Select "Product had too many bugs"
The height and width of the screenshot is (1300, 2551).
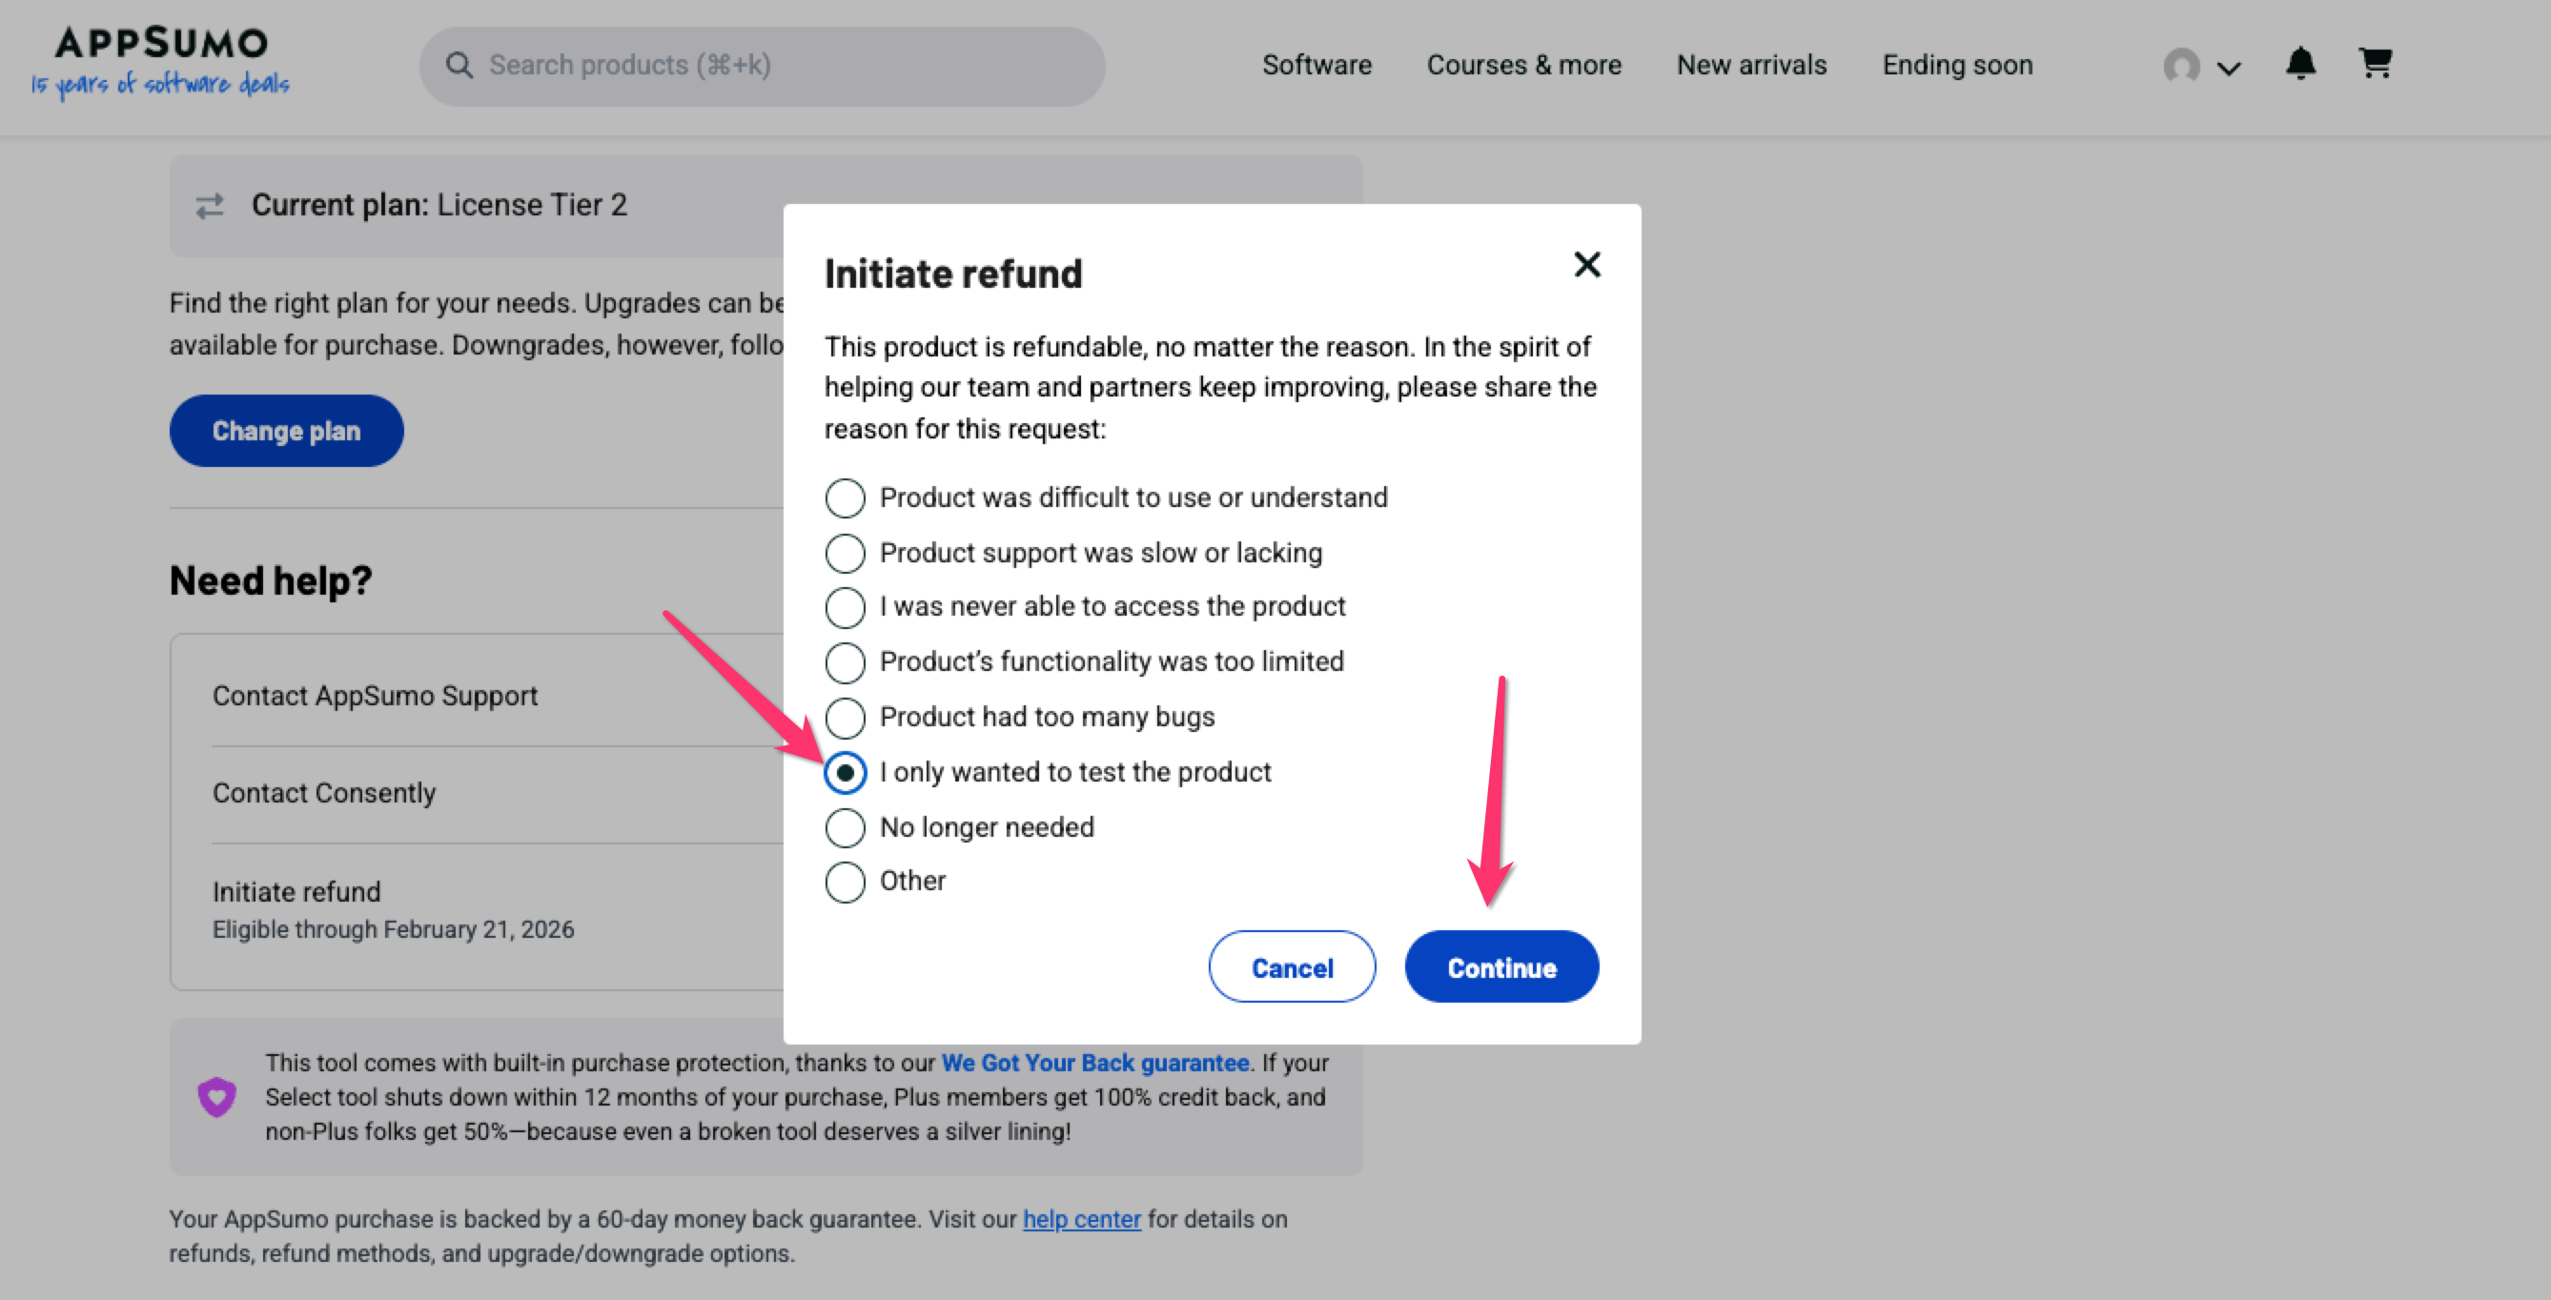(x=845, y=718)
